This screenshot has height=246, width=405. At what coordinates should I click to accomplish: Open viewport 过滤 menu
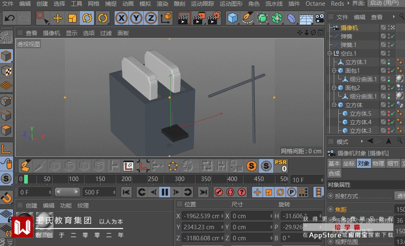106,33
